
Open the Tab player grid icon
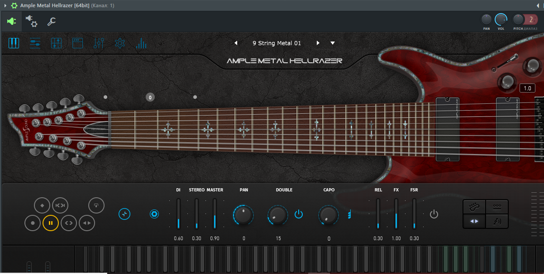click(x=57, y=43)
